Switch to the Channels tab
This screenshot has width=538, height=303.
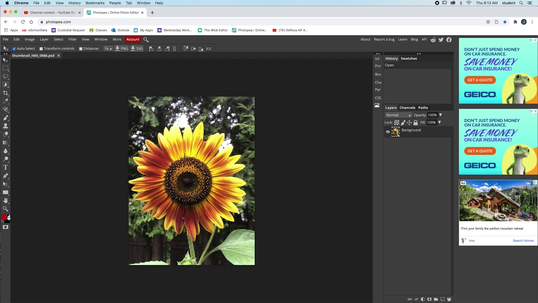click(407, 108)
